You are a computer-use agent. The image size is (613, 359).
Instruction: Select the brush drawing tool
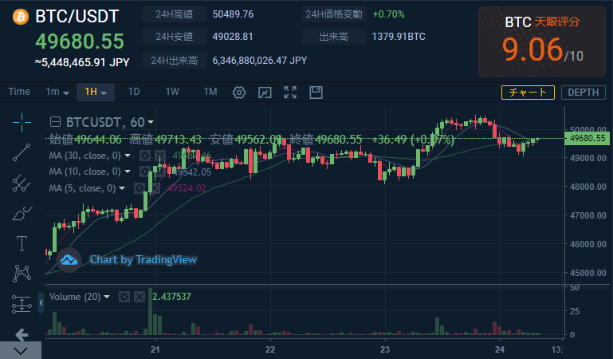pos(22,213)
